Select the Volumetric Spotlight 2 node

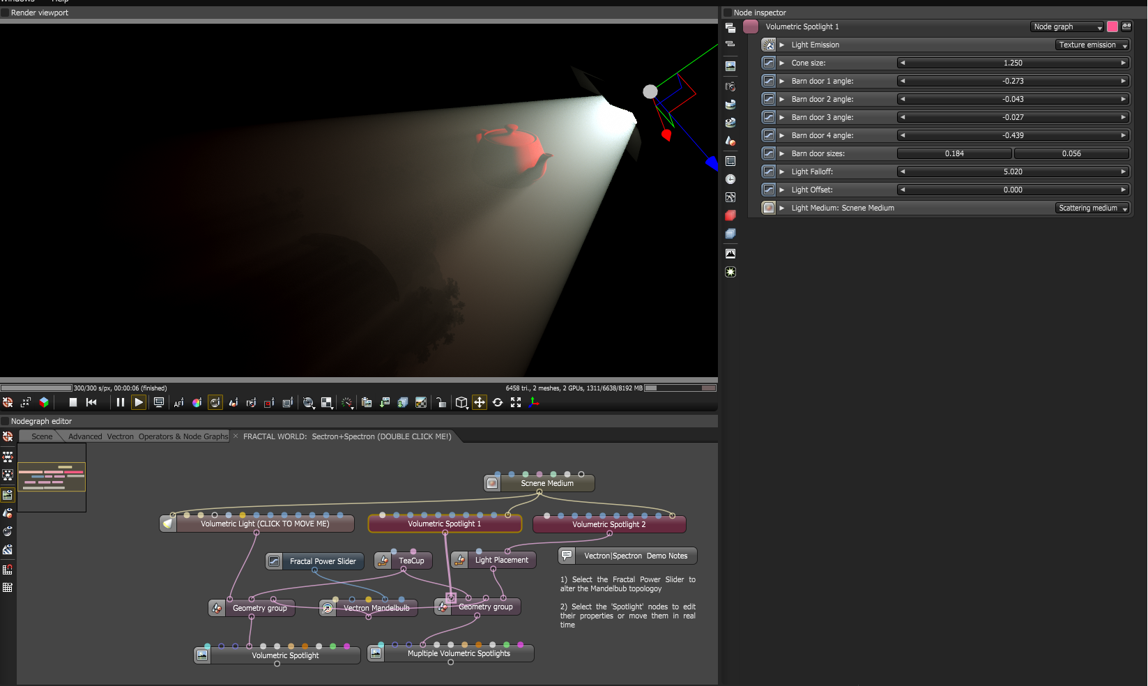tap(609, 524)
